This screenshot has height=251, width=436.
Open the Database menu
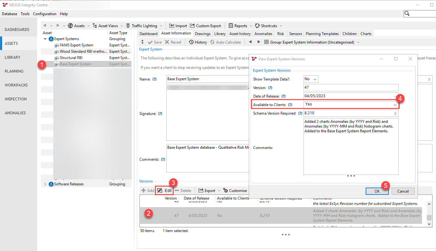click(x=10, y=14)
